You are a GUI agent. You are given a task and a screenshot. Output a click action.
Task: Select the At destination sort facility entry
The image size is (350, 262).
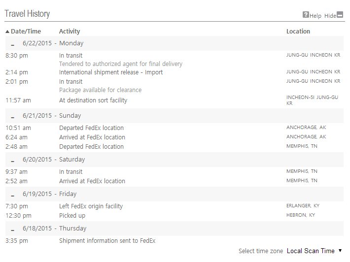[x=93, y=100]
